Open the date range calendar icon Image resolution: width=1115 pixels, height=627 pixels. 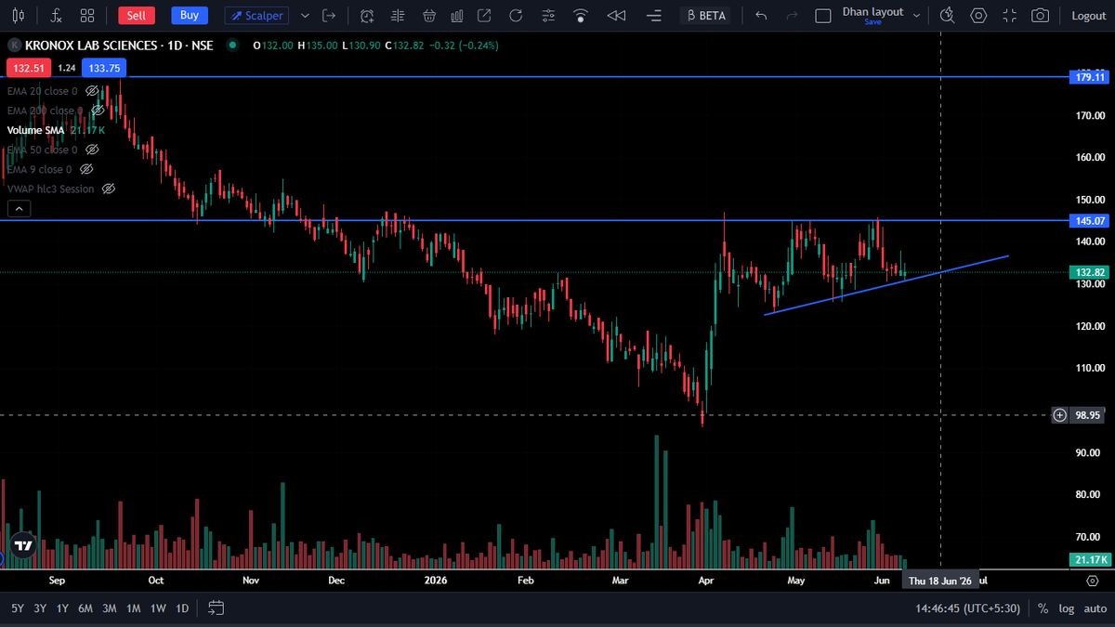(216, 608)
